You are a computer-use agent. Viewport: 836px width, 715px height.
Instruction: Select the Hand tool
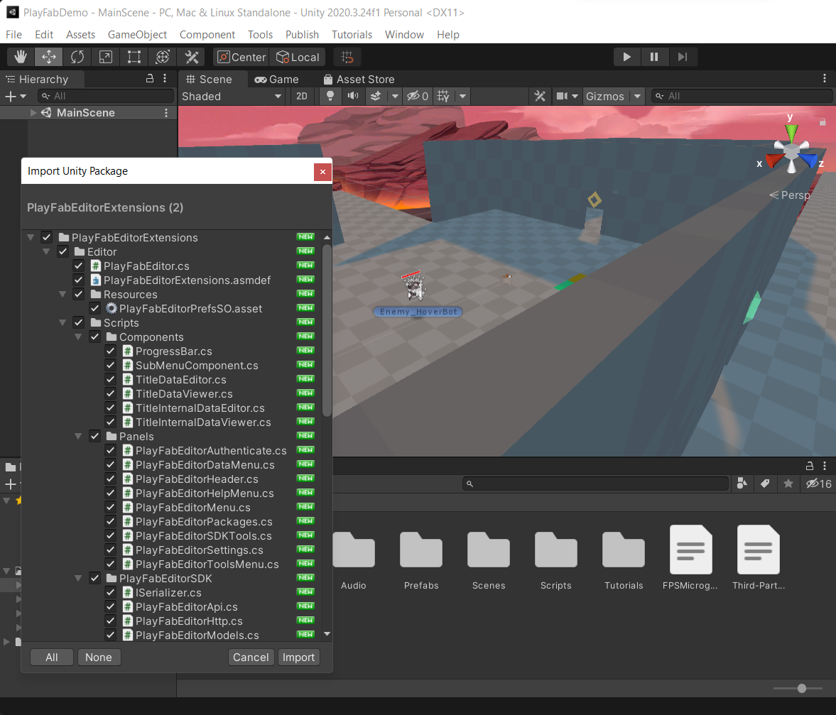(21, 57)
